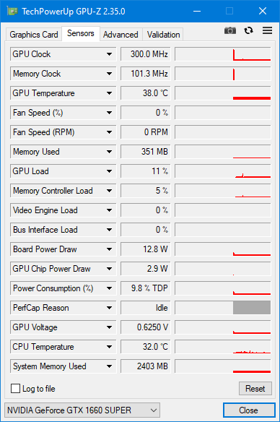Expand the Fan Speed (RPM) dropdown
Screen dimensions: 280x422
(109, 132)
